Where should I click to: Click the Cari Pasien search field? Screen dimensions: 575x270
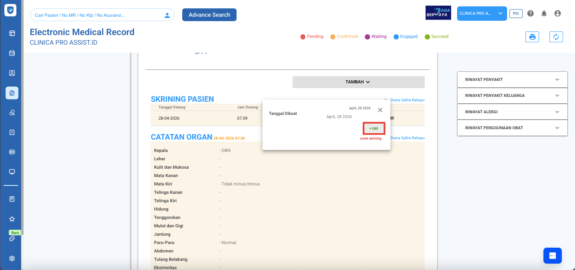(98, 15)
